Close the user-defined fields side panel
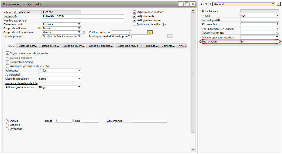This screenshot has height=154, width=282. tap(278, 4)
